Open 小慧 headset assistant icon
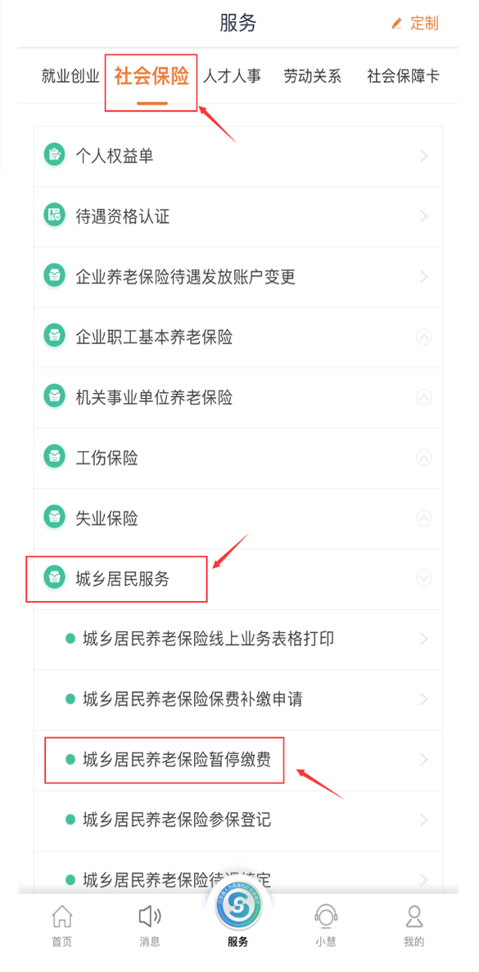The image size is (479, 972). [x=326, y=916]
